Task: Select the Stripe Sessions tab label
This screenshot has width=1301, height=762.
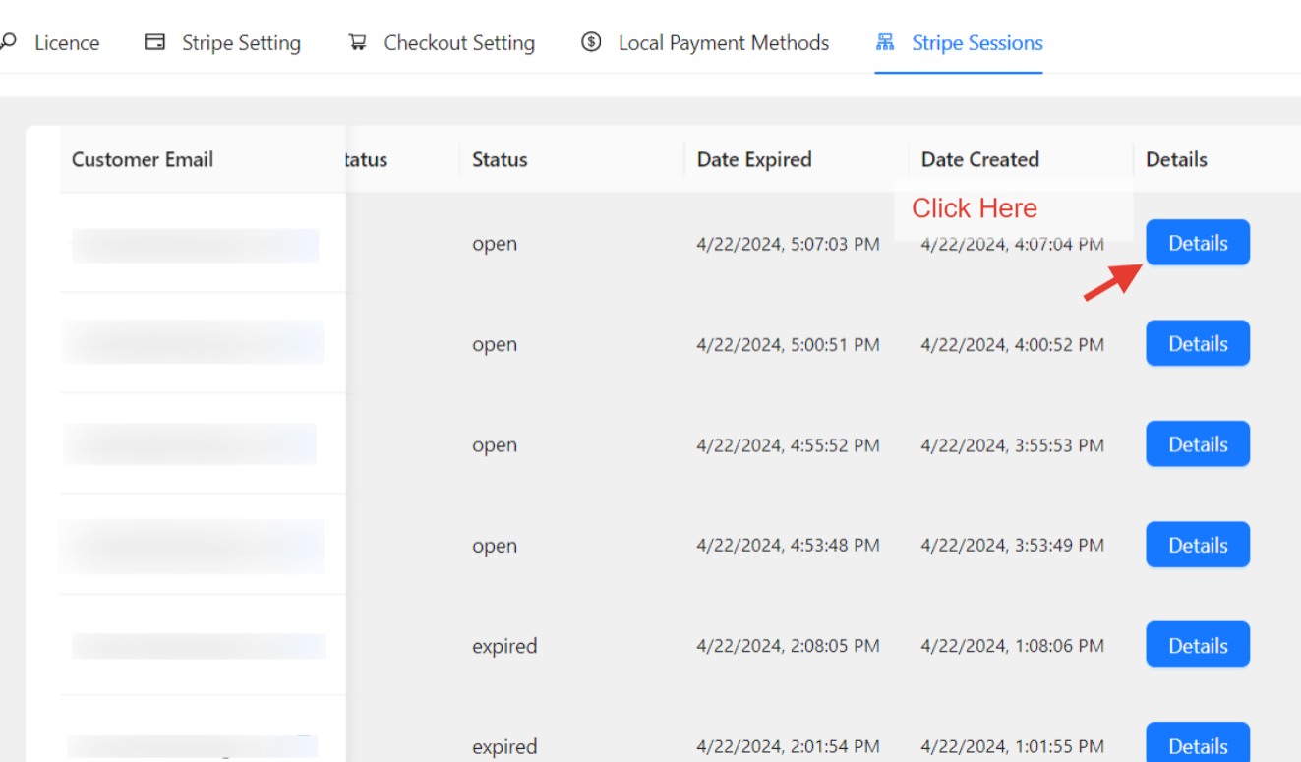Action: 976,43
